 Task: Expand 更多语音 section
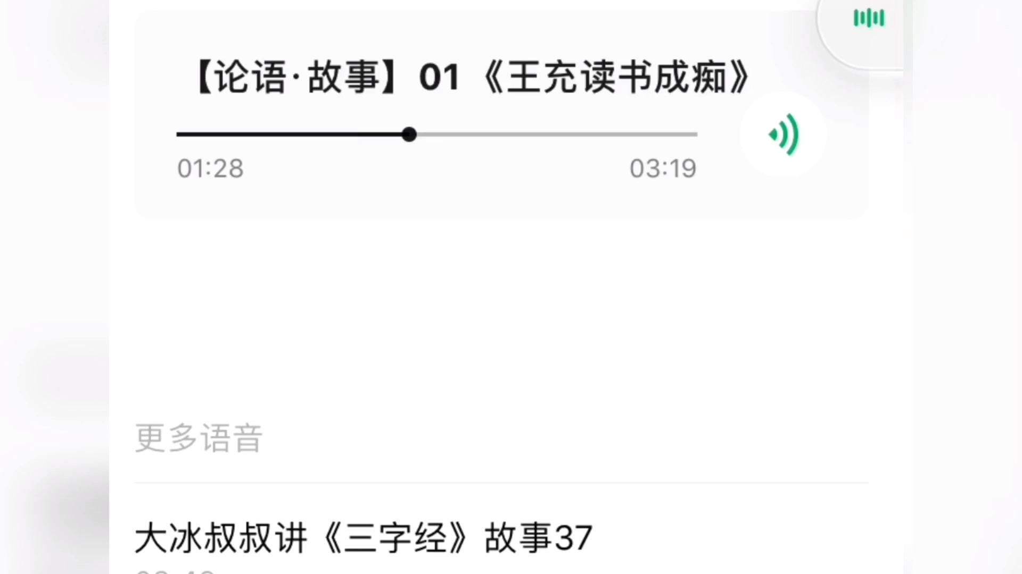click(198, 437)
